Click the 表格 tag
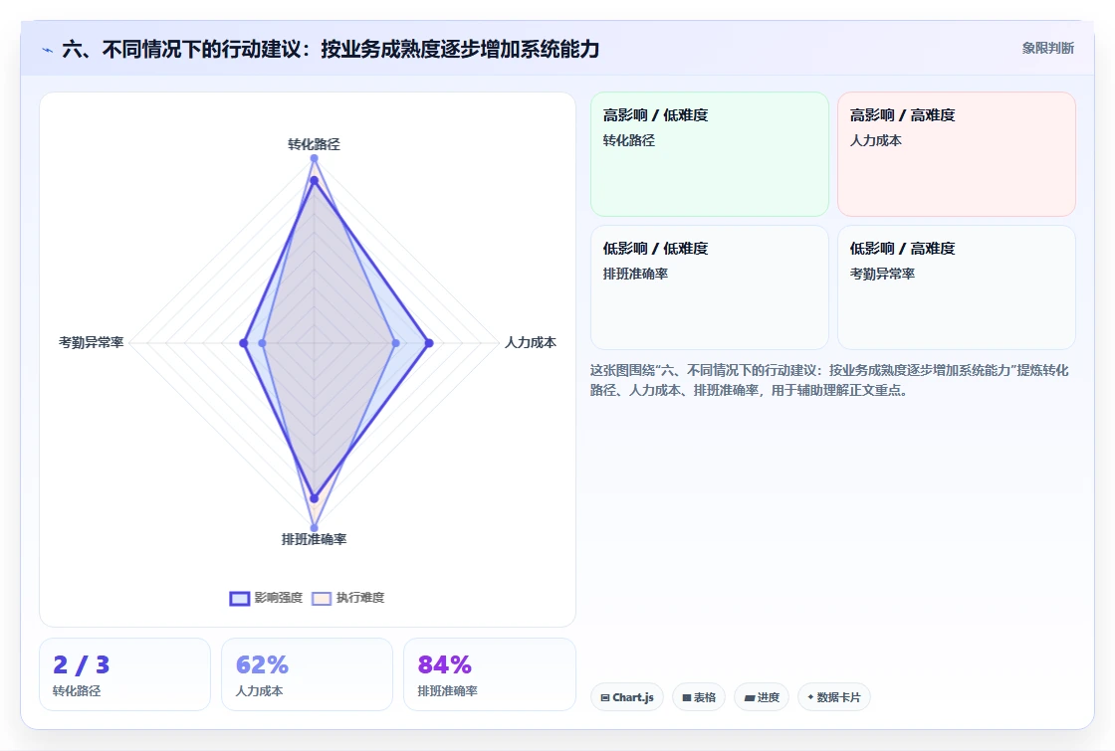This screenshot has height=751, width=1115. [x=698, y=697]
